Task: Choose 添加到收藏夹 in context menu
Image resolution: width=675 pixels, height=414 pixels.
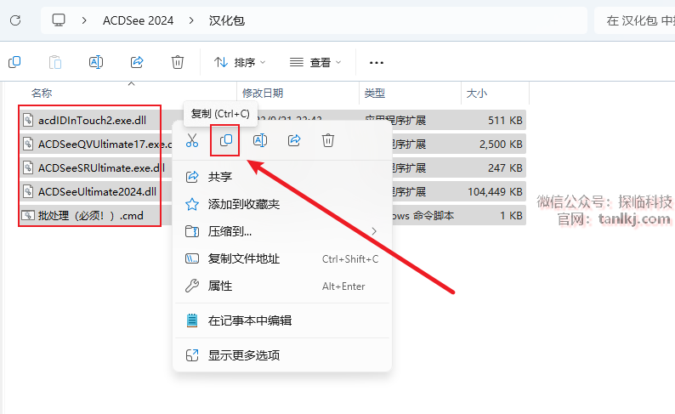Action: coord(282,204)
